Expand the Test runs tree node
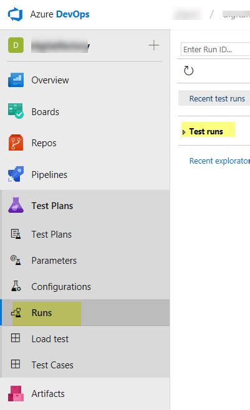Screen dimensions: 250x410 (184, 133)
